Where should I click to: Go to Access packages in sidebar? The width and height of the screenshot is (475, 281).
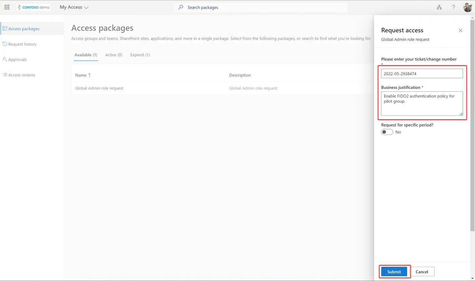[32, 28]
